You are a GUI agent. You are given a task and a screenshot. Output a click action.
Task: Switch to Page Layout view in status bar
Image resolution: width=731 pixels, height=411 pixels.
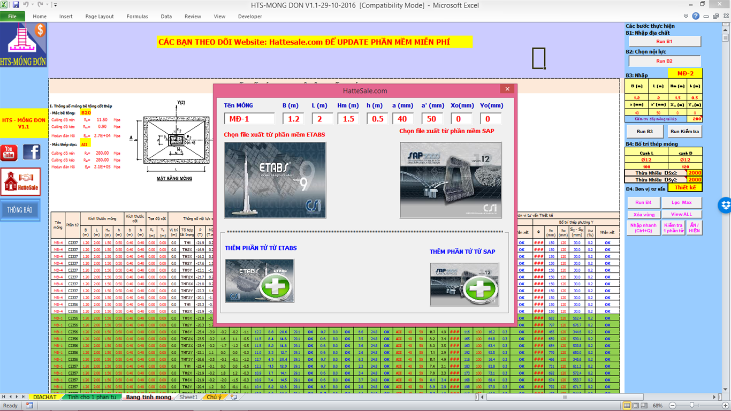(637, 406)
